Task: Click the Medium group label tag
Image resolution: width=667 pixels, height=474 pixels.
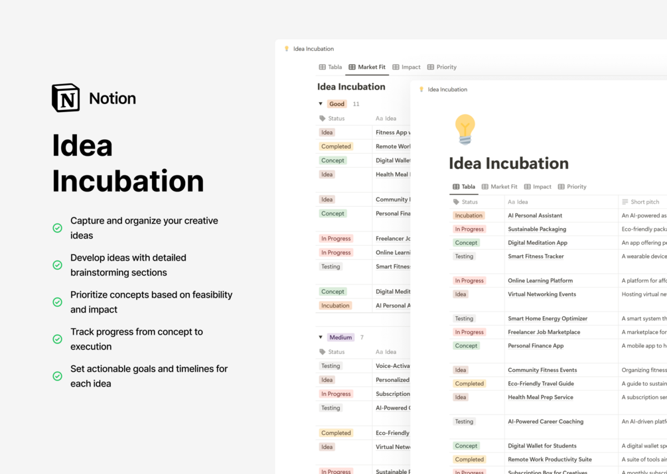Action: coord(340,337)
